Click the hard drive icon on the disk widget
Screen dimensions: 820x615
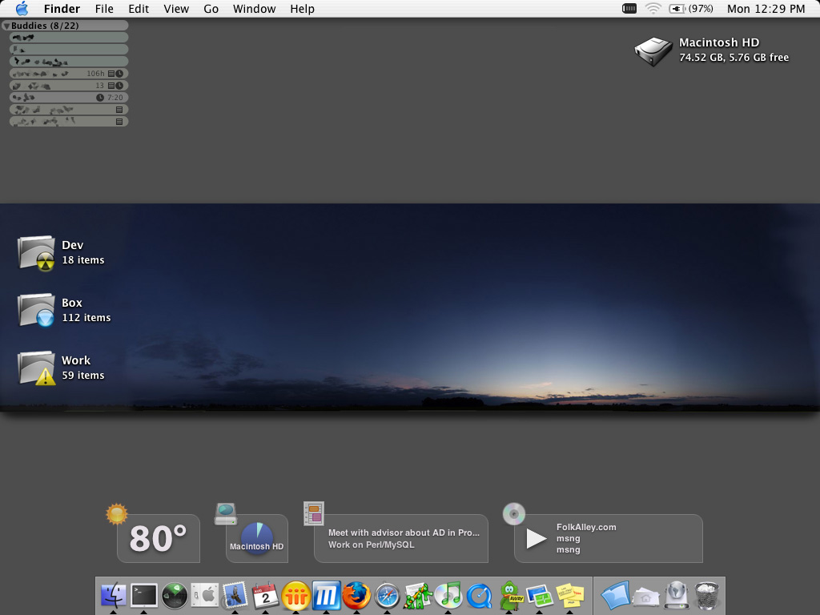(226, 514)
